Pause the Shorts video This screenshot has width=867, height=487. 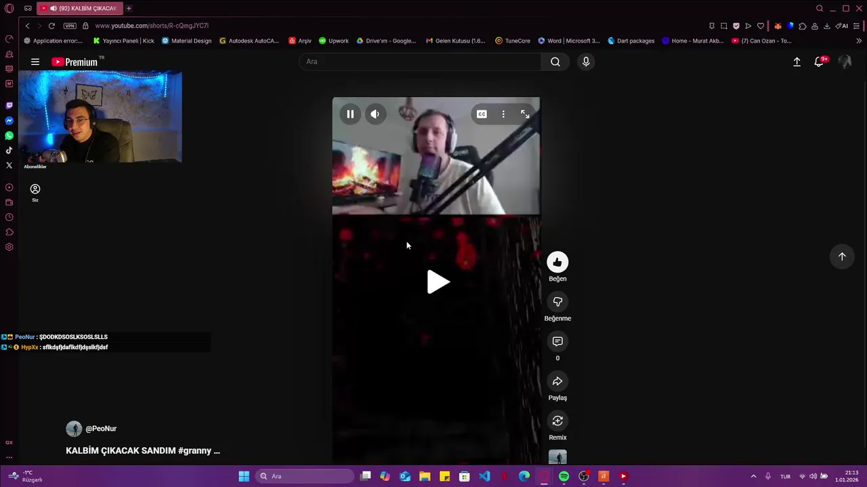(350, 114)
